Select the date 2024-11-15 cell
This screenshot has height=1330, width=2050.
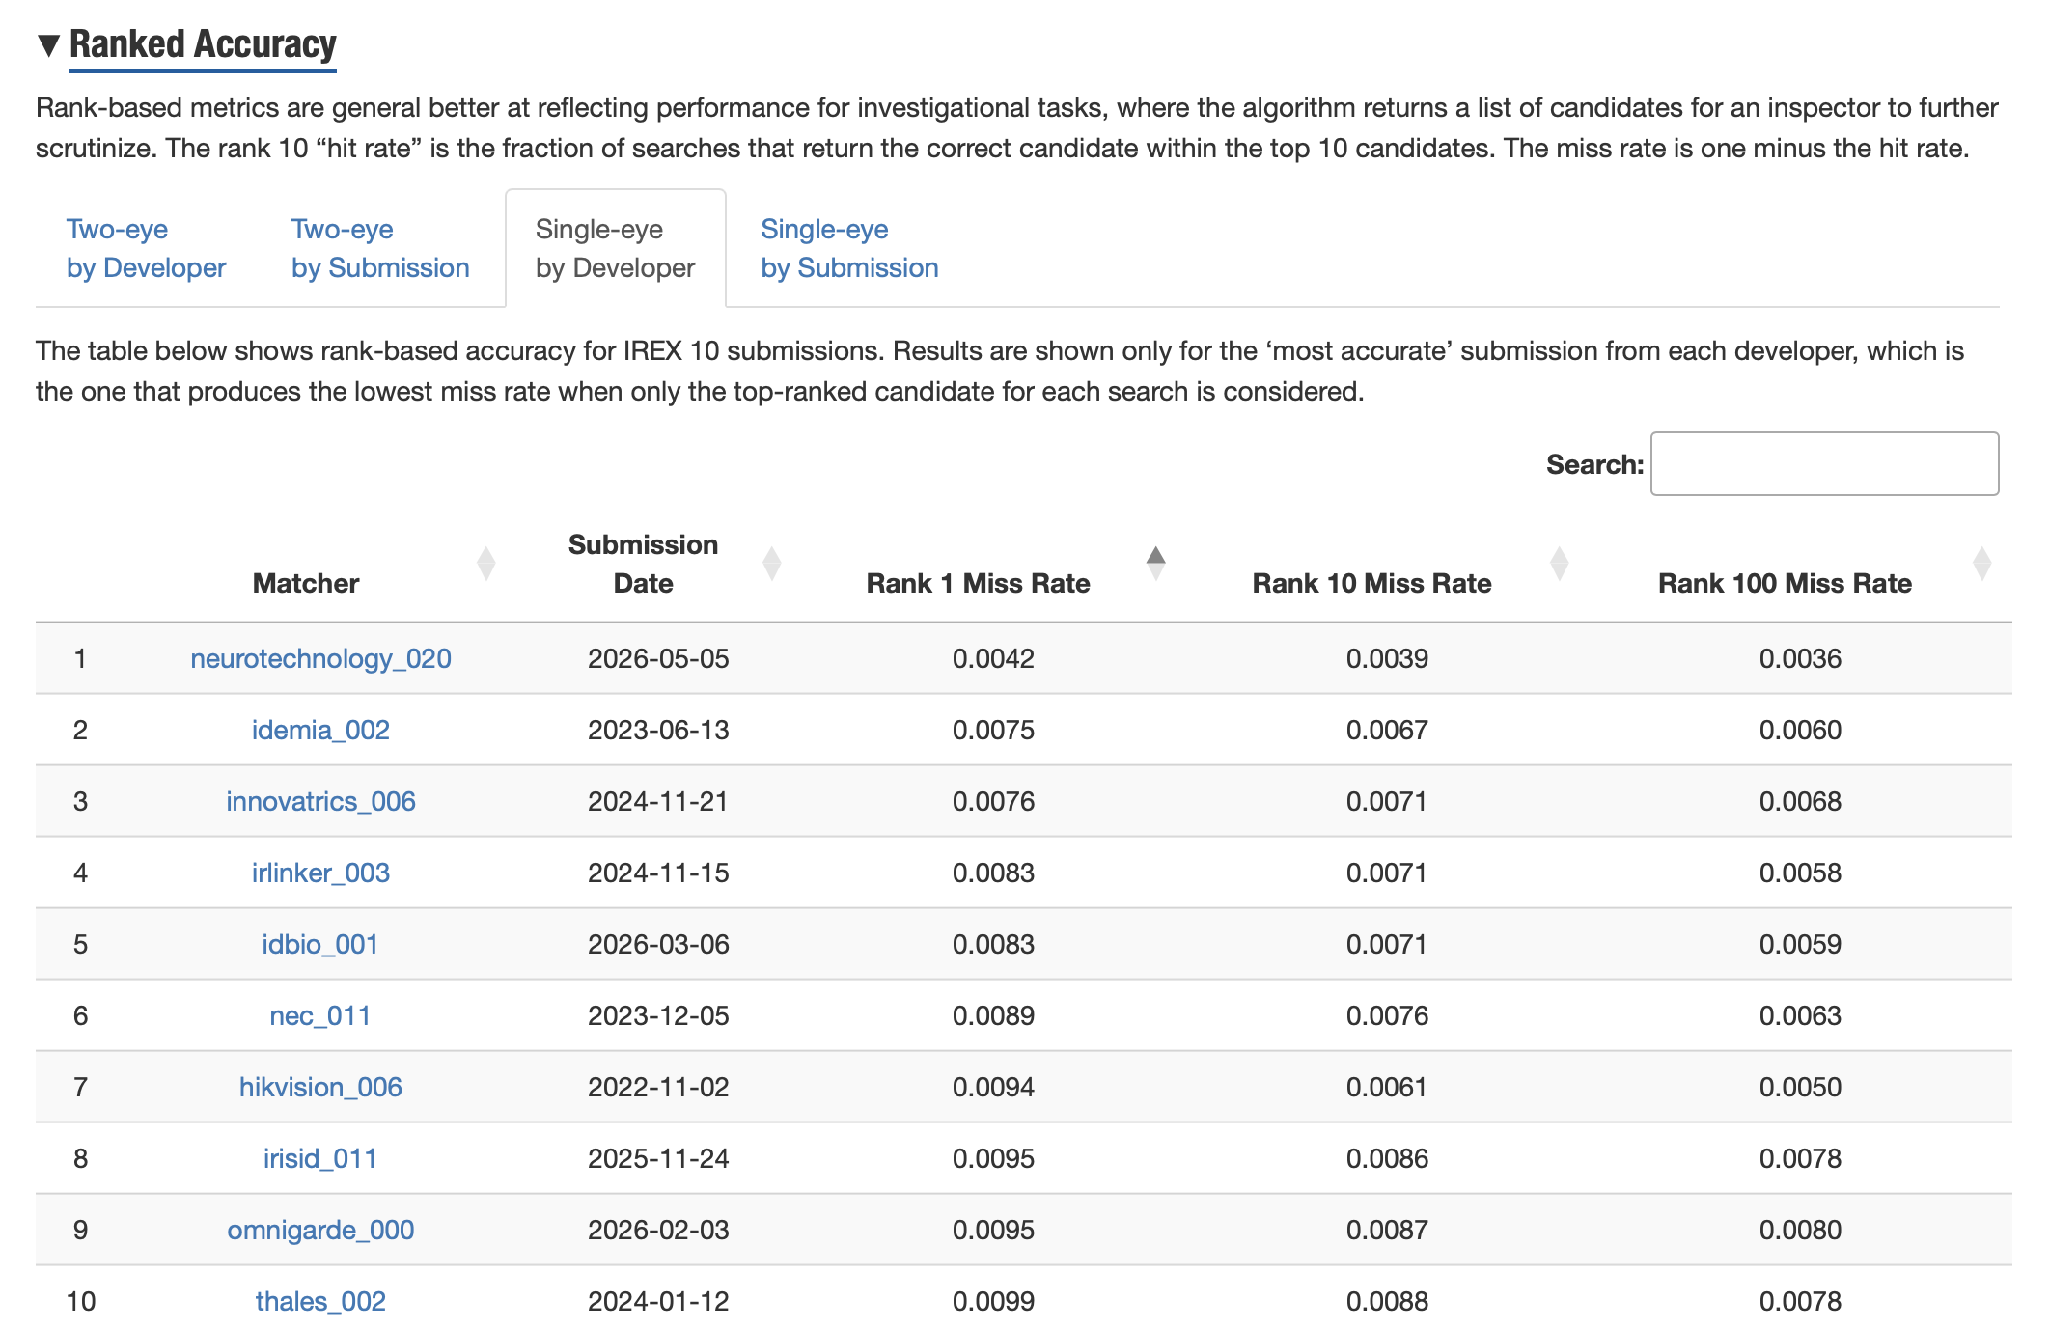pos(658,873)
